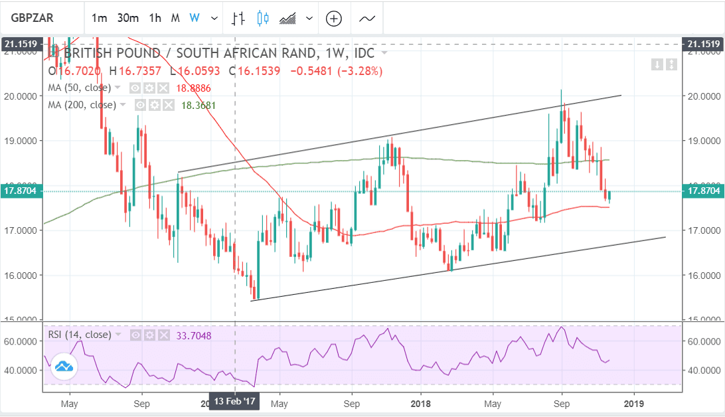
Task: Select the Bars chart style icon
Action: coord(238,19)
